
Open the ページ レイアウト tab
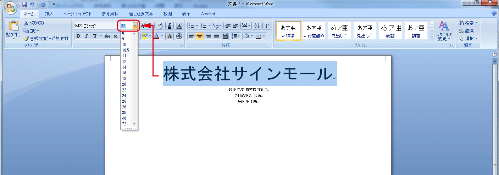pos(77,14)
